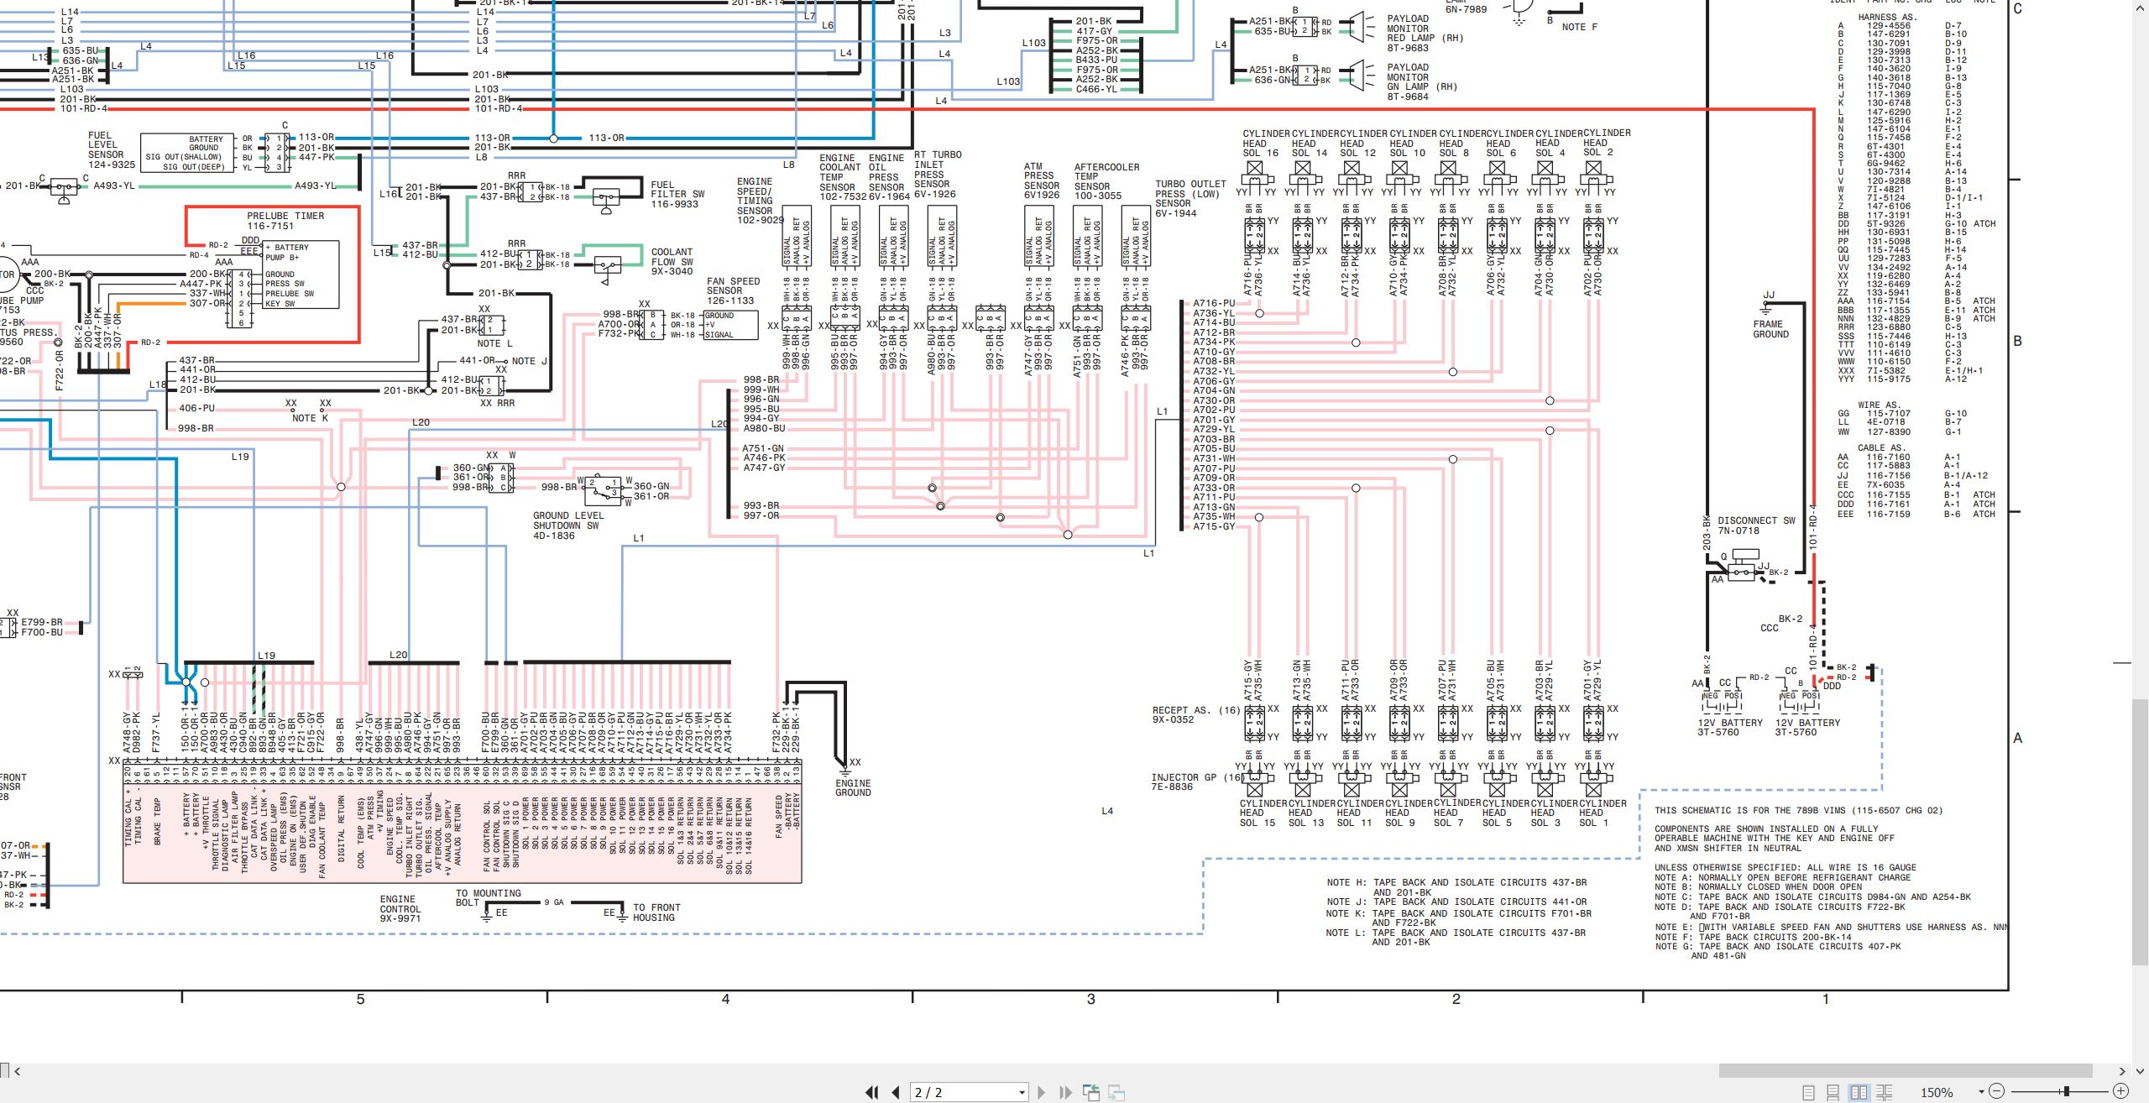The width and height of the screenshot is (2149, 1103).
Task: Click the PAYLOAD MONITOR RED LAMP (RH) label
Action: (1424, 33)
